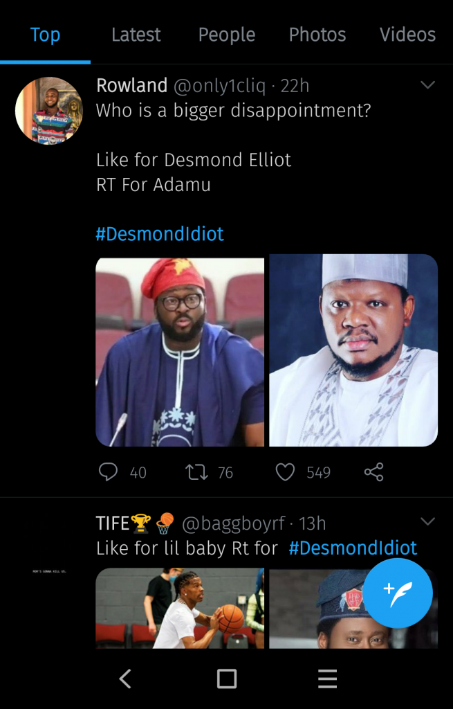This screenshot has width=453, height=709.
Task: View photo of man in red cap
Action: click(x=180, y=350)
